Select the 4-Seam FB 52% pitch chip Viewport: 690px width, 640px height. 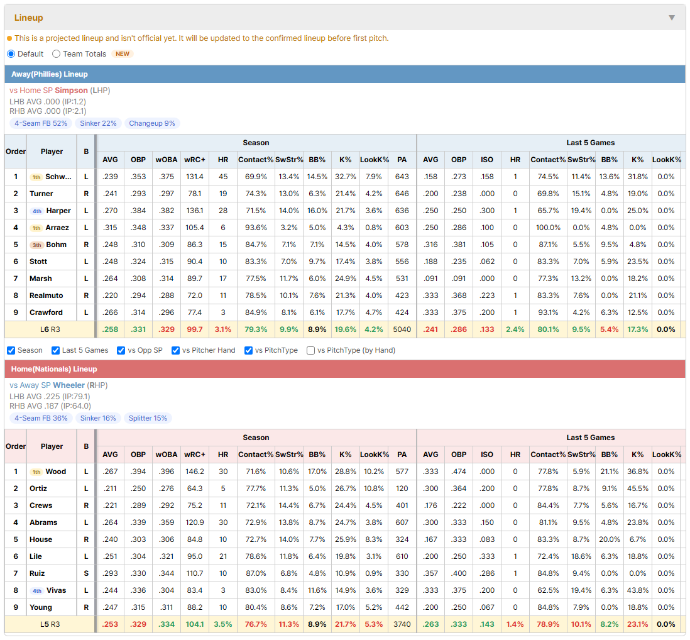[41, 123]
